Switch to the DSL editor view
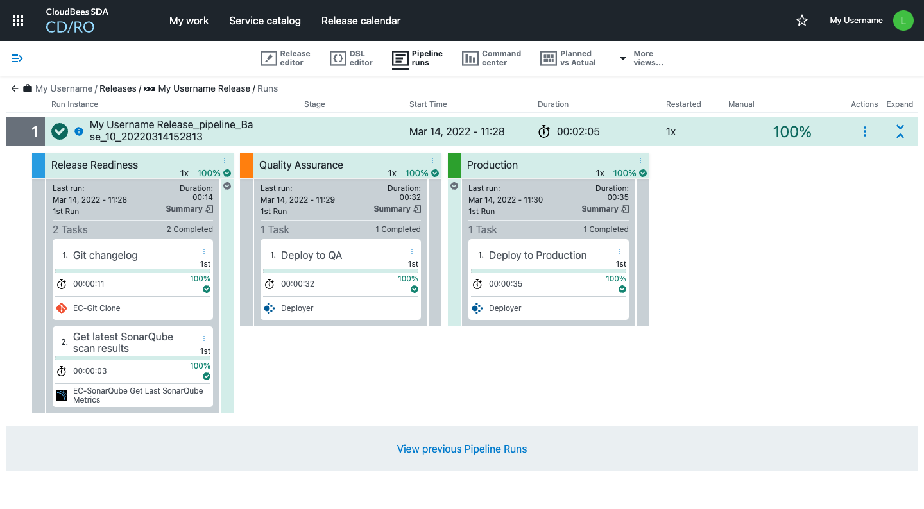 (x=351, y=58)
